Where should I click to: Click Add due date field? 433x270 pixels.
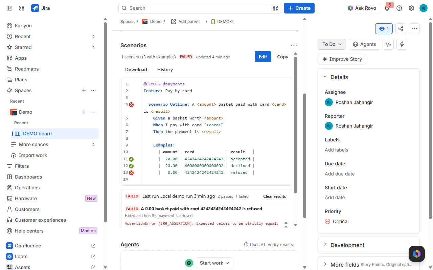(x=340, y=174)
